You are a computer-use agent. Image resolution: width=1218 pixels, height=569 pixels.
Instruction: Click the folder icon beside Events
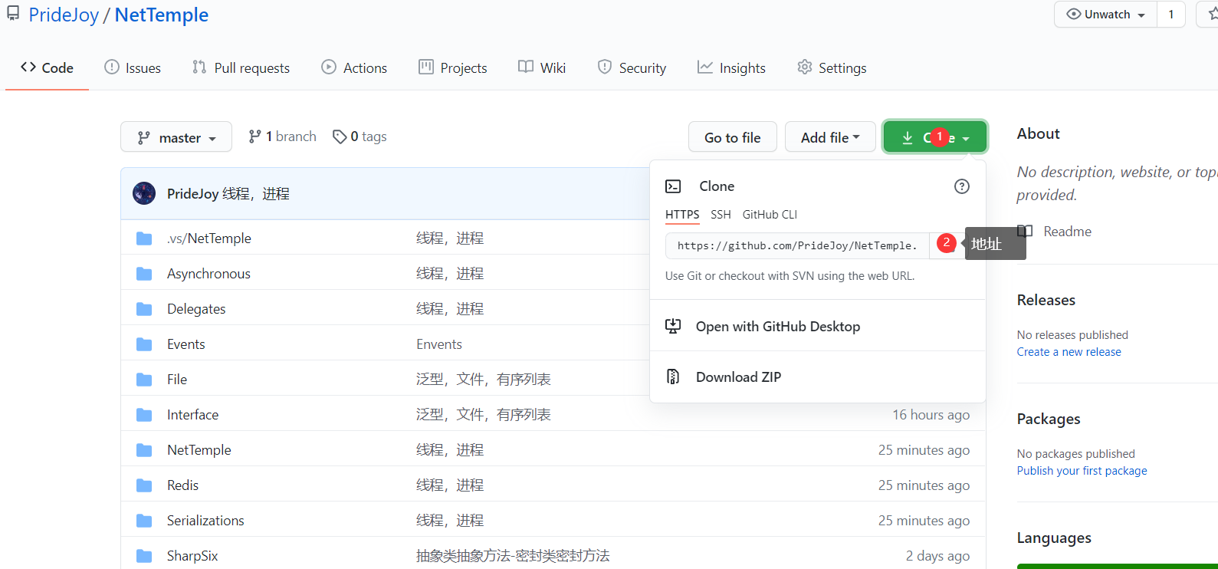(144, 344)
